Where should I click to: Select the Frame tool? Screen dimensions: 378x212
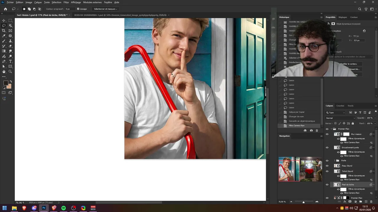[x=10, y=31]
